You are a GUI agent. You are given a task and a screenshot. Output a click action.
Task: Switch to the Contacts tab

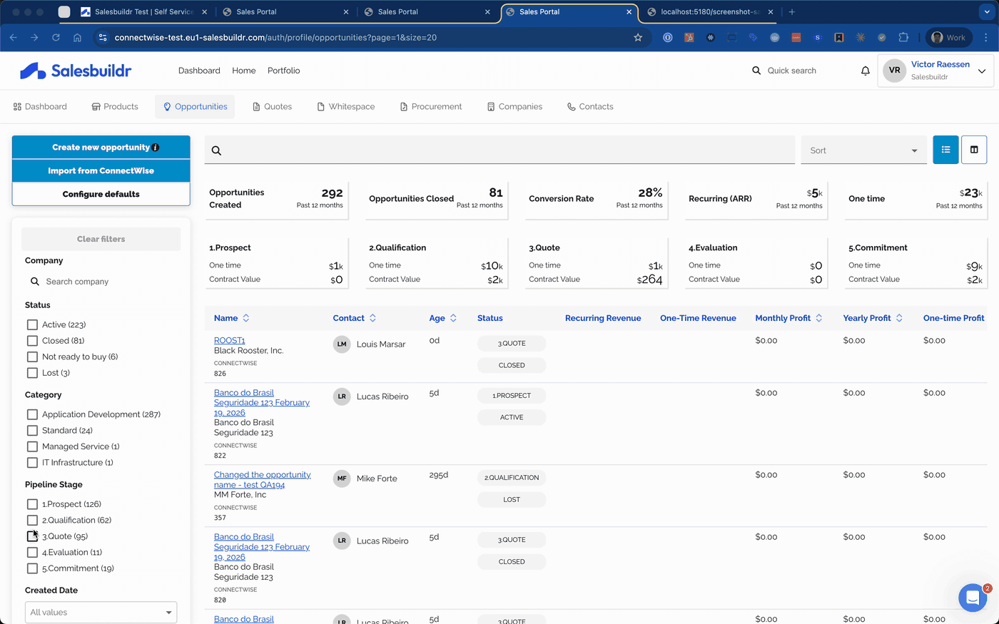tap(590, 107)
